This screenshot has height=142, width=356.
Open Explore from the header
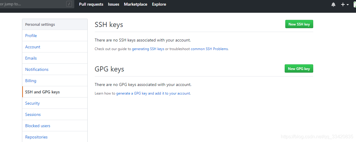coord(159,4)
